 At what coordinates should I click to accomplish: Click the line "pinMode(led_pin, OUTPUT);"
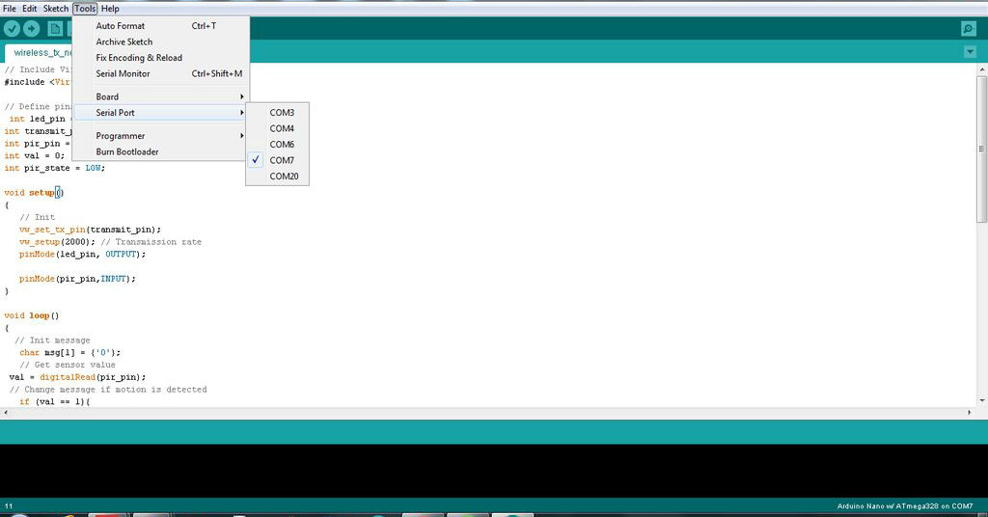[83, 255]
